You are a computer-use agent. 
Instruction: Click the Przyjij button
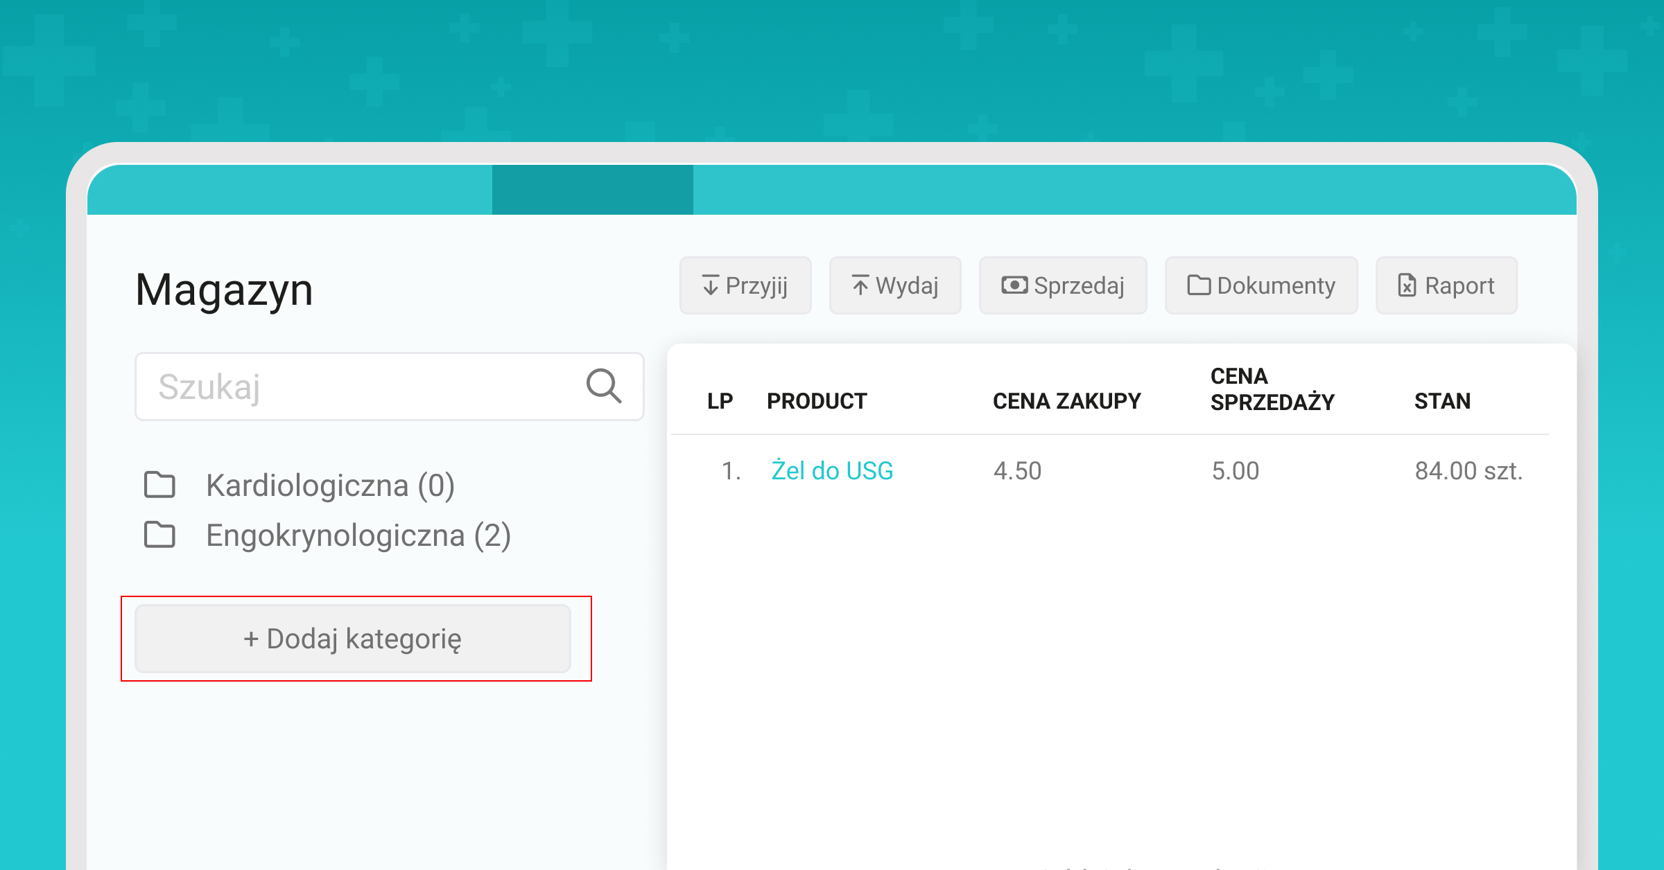pyautogui.click(x=745, y=285)
